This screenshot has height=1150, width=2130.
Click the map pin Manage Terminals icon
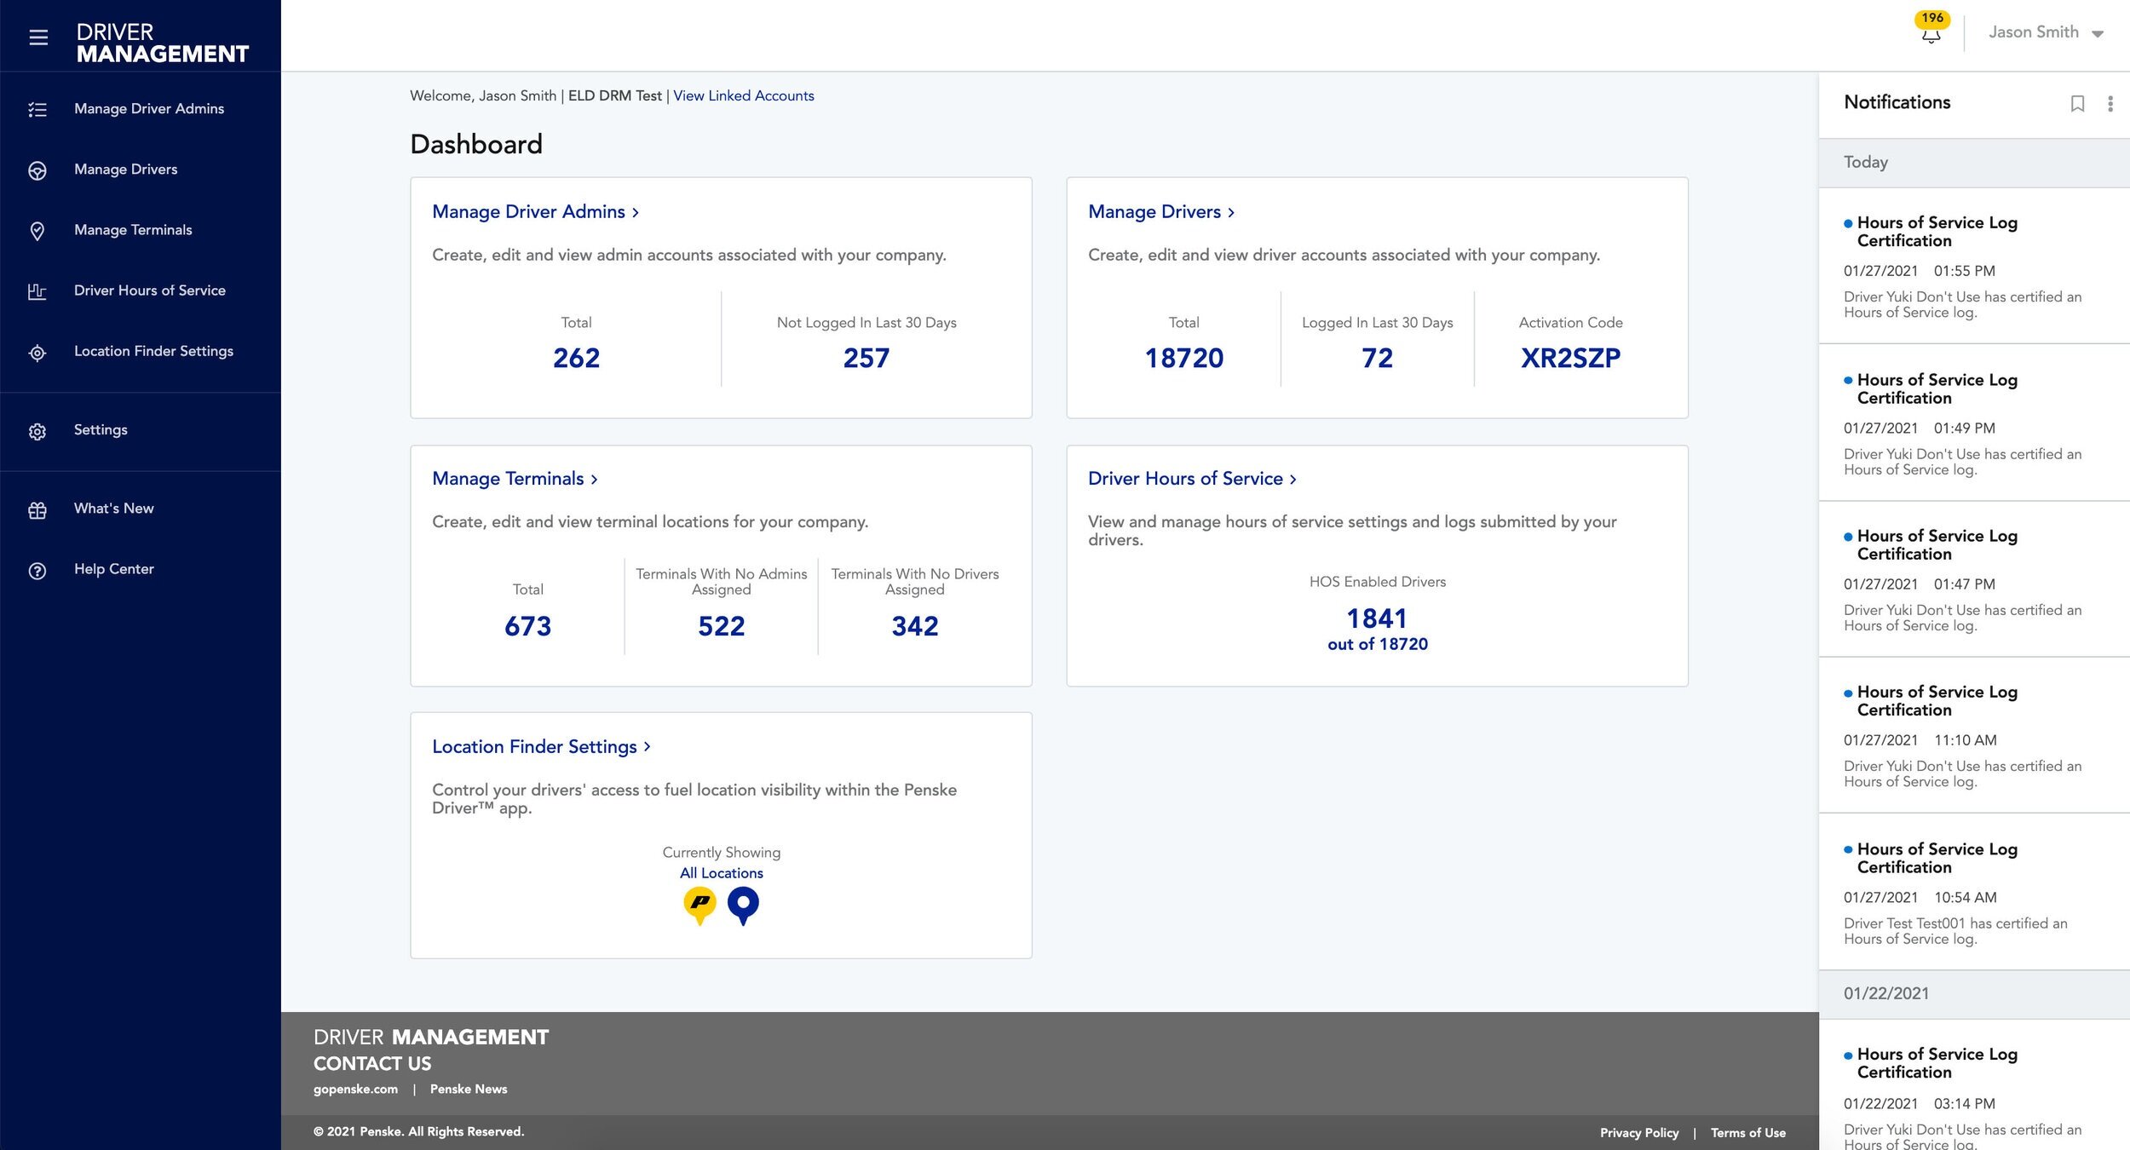coord(37,231)
